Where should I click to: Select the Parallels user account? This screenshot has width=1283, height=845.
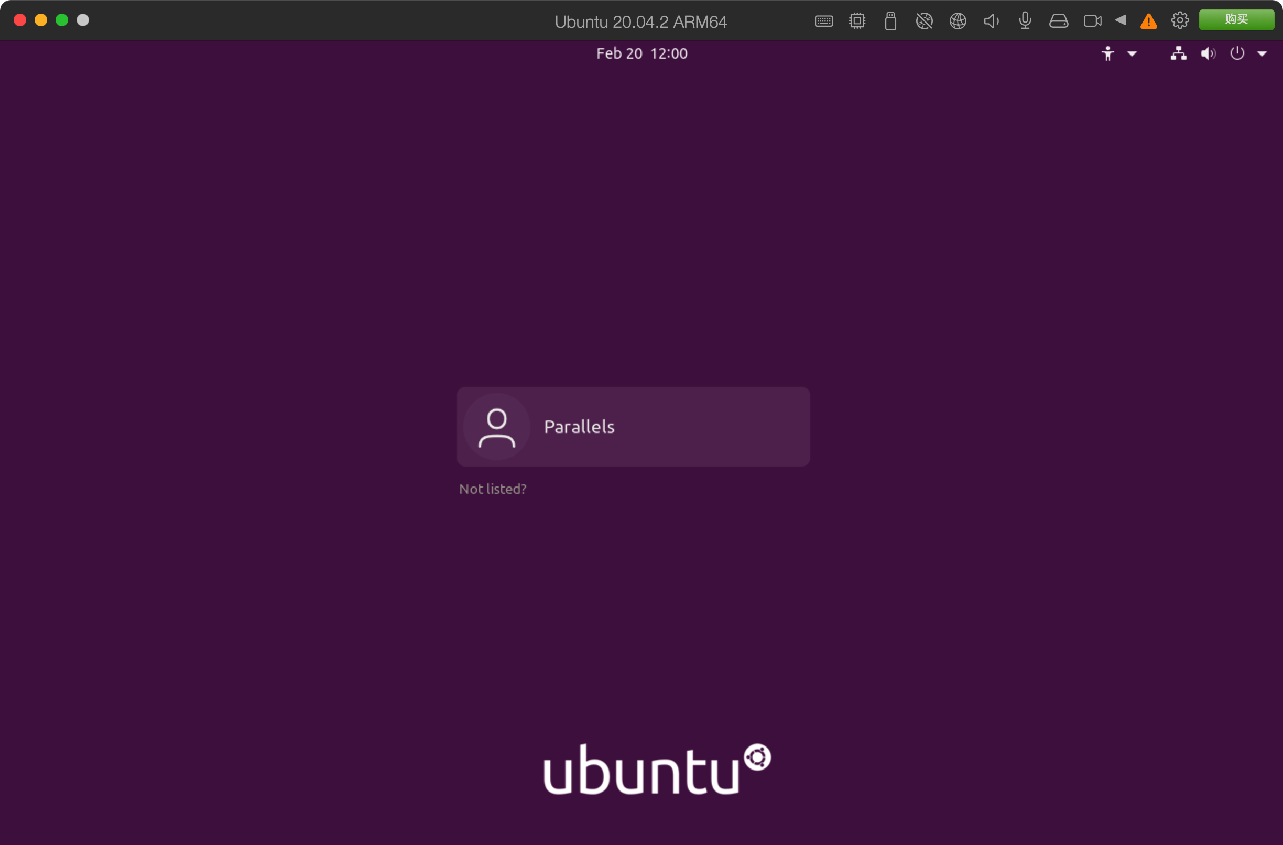point(633,427)
